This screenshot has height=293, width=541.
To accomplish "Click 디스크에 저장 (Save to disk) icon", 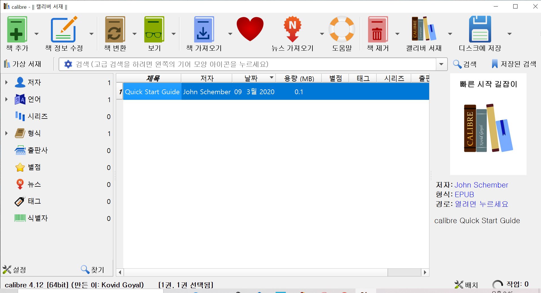I will pyautogui.click(x=480, y=29).
